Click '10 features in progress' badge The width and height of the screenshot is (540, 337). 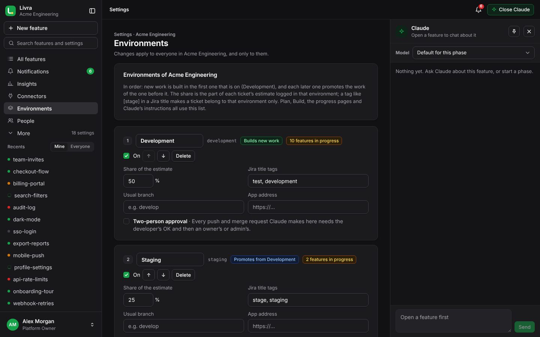coord(314,141)
